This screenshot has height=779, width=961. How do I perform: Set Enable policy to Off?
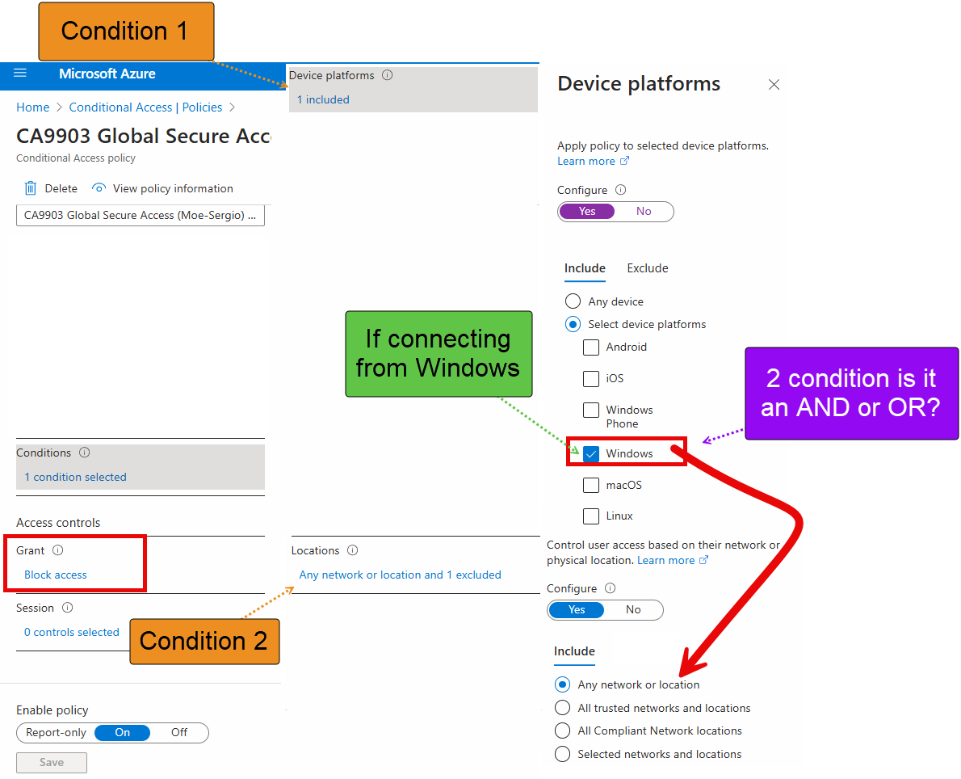tap(178, 732)
